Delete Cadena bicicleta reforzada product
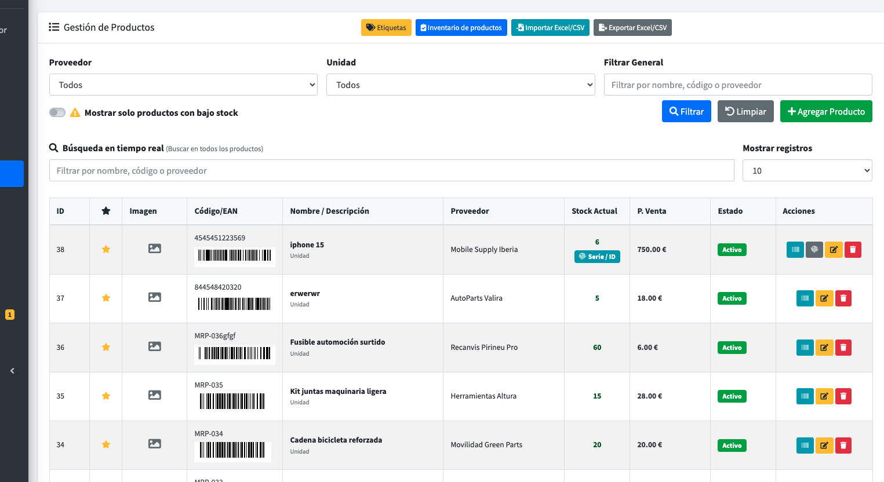Screen dimensions: 884x482 tap(843, 446)
